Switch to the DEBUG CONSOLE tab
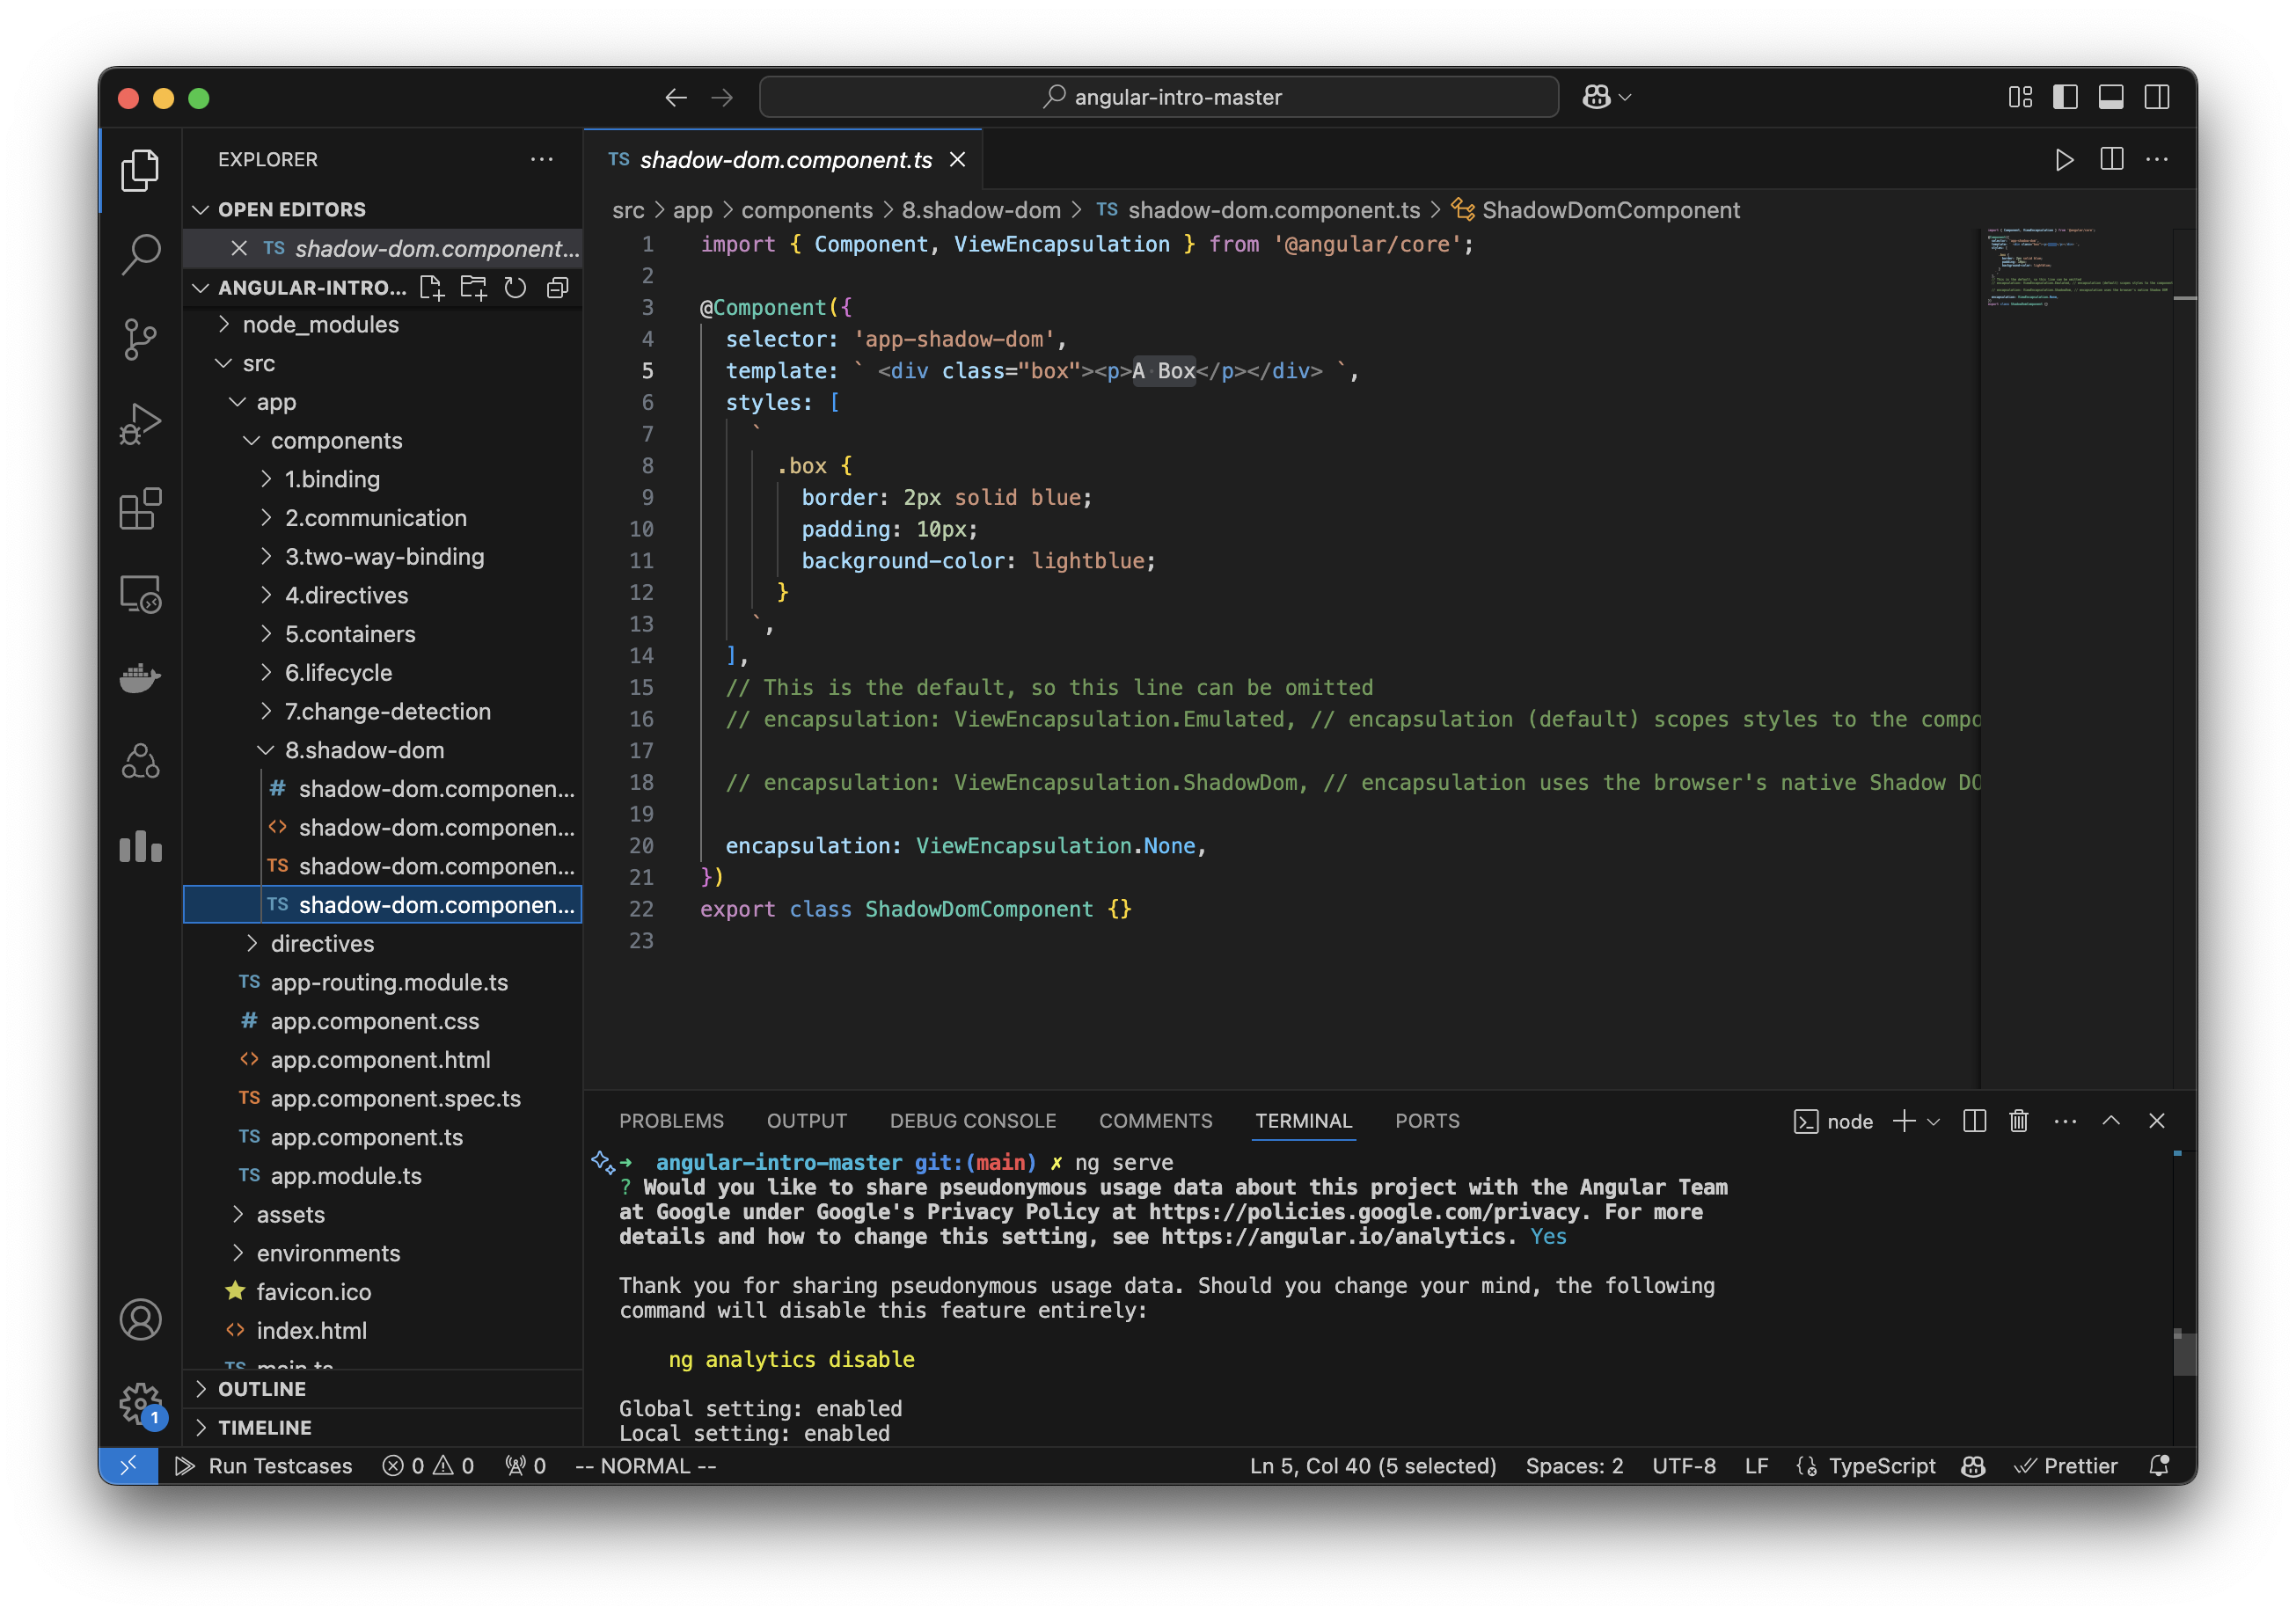 [972, 1121]
